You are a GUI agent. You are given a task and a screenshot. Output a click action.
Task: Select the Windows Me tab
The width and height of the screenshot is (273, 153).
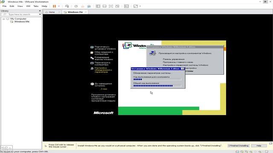(x=75, y=12)
